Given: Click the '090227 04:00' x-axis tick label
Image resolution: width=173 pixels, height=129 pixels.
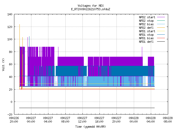Looking at the screenshot, I should (x=48, y=120).
